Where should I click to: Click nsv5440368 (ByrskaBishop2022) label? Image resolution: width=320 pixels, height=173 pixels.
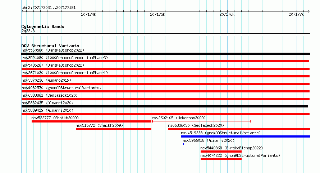click(232, 148)
